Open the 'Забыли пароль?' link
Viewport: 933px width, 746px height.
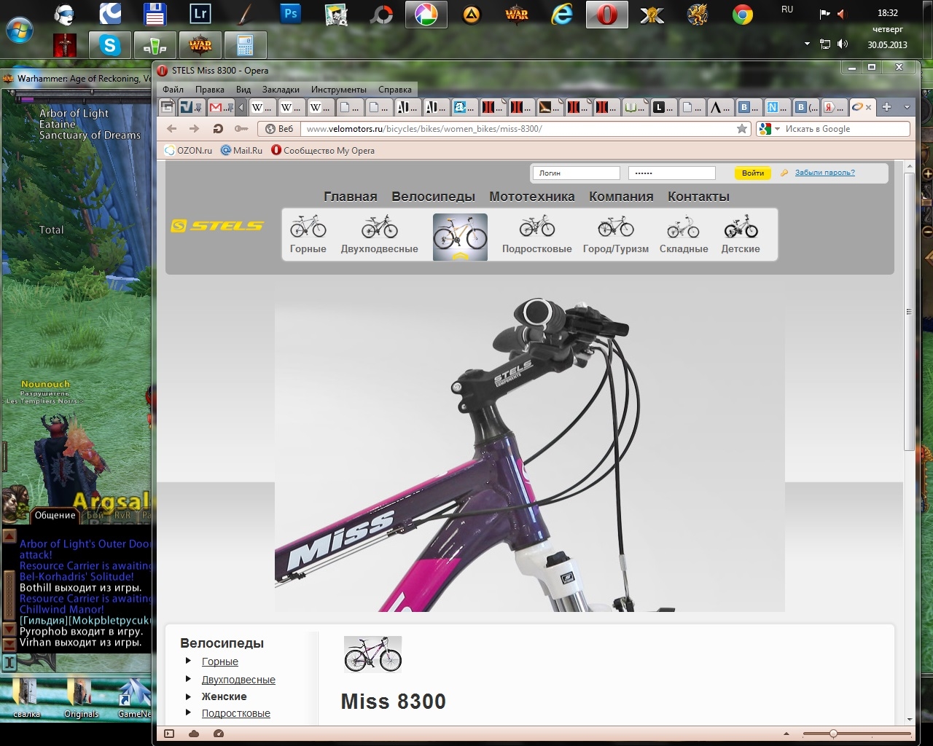pyautogui.click(x=825, y=173)
